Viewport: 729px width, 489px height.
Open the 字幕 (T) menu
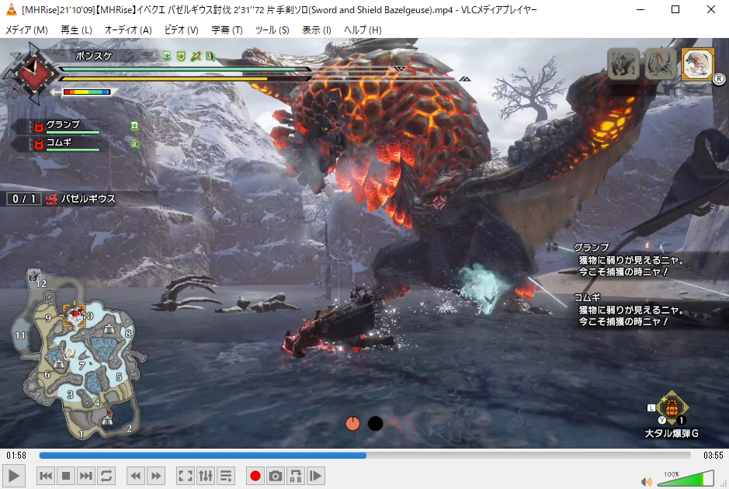[x=227, y=29]
